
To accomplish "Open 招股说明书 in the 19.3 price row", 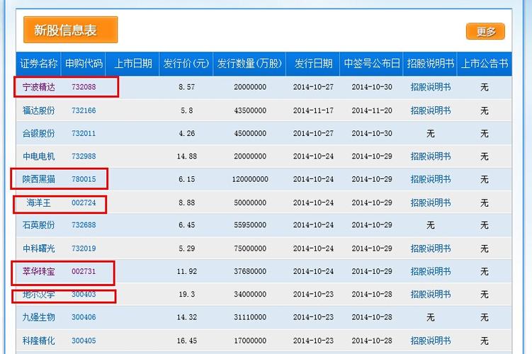I will click(x=431, y=295).
